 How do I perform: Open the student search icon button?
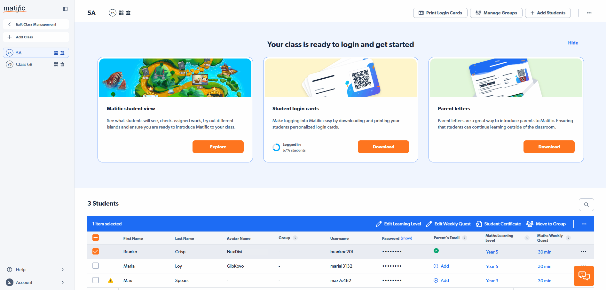(586, 205)
